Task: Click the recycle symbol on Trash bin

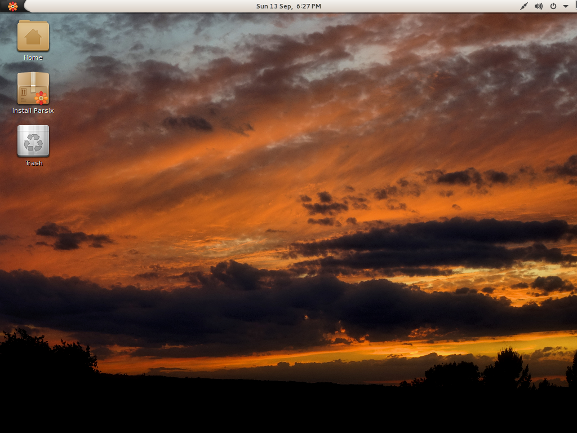Action: click(x=33, y=143)
